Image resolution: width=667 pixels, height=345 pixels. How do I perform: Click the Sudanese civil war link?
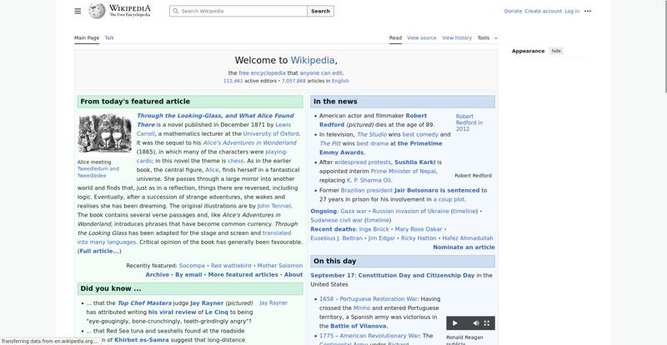point(336,220)
